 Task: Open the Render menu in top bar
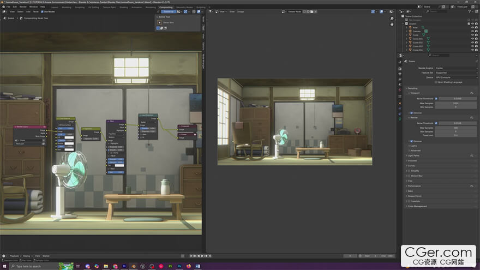point(23,7)
